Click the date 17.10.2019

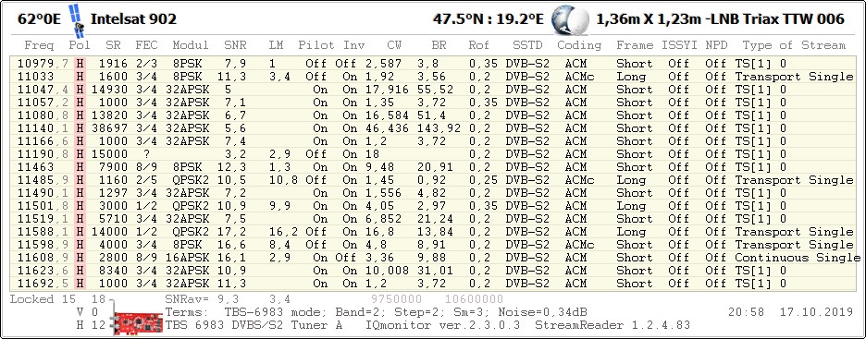pyautogui.click(x=816, y=312)
